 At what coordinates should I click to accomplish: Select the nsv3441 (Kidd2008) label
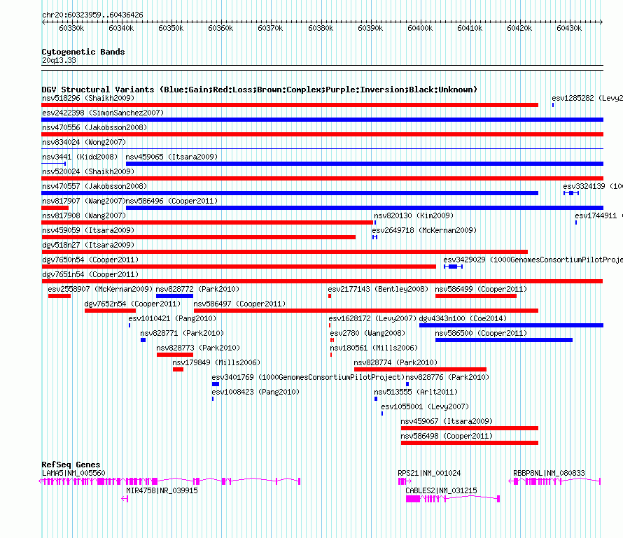(80, 157)
